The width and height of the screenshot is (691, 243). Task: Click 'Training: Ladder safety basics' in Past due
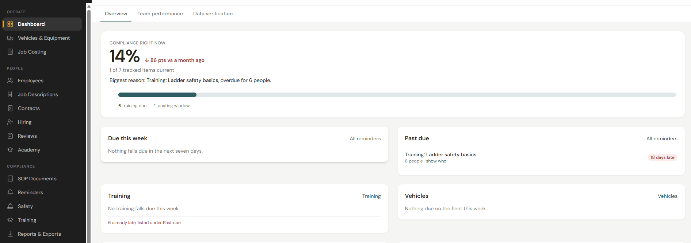(440, 154)
